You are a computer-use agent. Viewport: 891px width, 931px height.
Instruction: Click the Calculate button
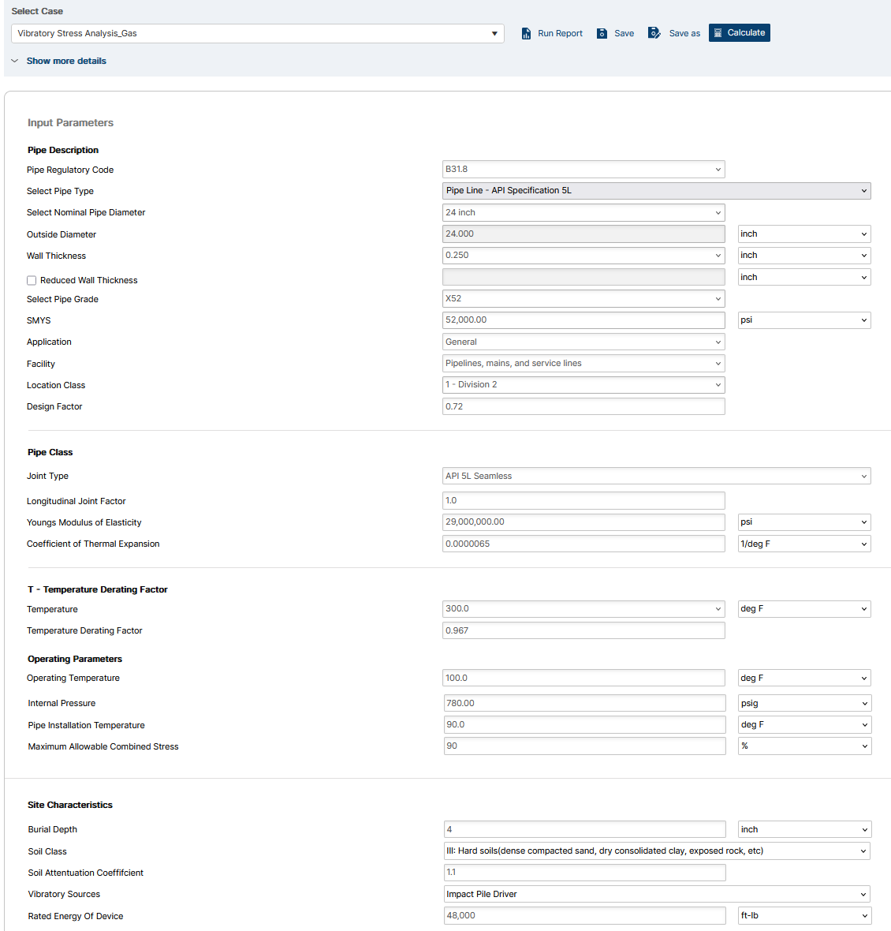(739, 32)
